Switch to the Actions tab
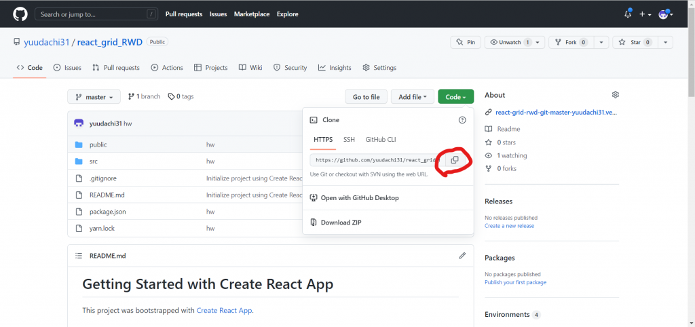Image resolution: width=695 pixels, height=327 pixels. tap(167, 68)
